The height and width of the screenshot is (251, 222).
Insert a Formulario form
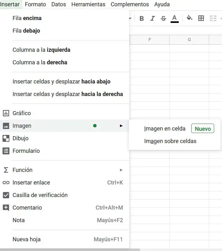[x=26, y=151]
